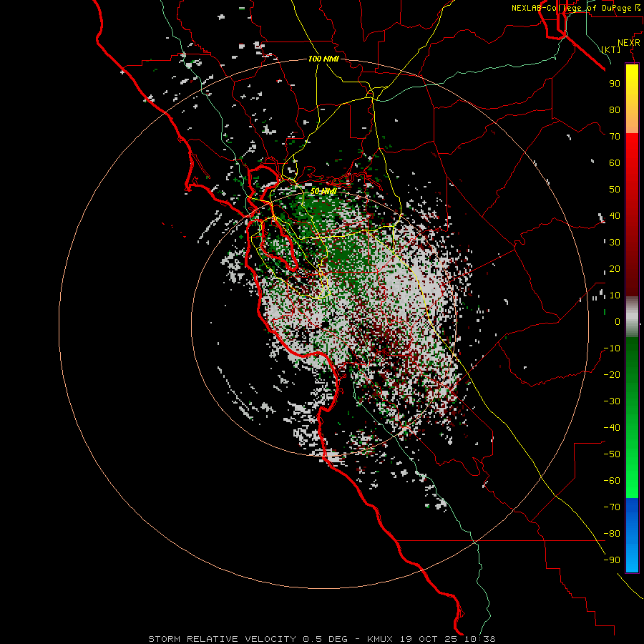Image resolution: width=644 pixels, height=644 pixels.
Task: Click the -20 value on the velocity scale
Action: click(x=612, y=374)
